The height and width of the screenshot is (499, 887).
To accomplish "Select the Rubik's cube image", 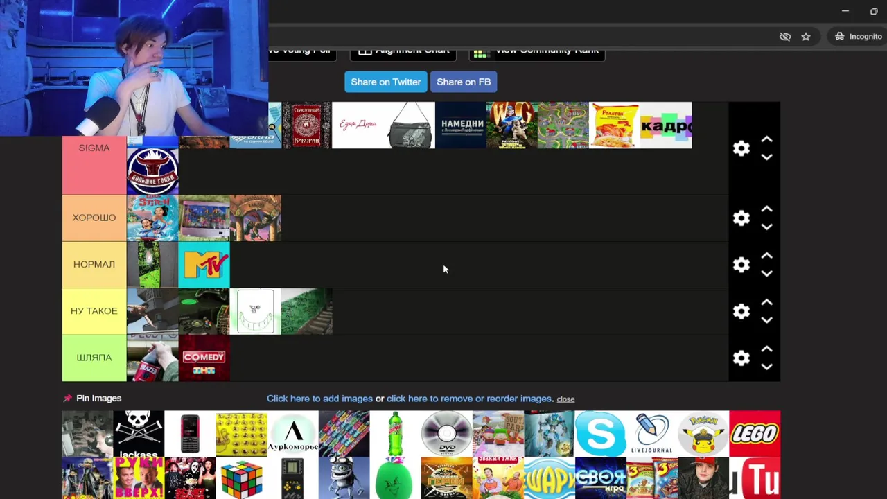I will pyautogui.click(x=241, y=478).
